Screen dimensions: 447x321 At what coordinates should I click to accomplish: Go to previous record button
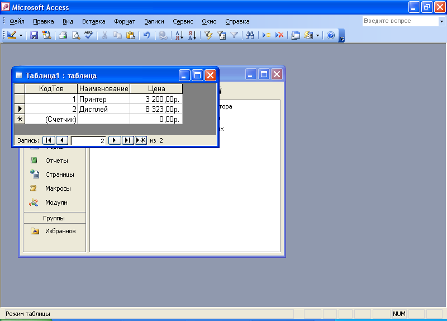click(x=62, y=140)
